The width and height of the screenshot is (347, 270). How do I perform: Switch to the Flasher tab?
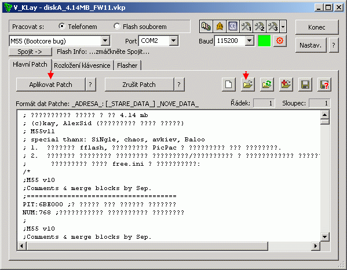pyautogui.click(x=127, y=65)
